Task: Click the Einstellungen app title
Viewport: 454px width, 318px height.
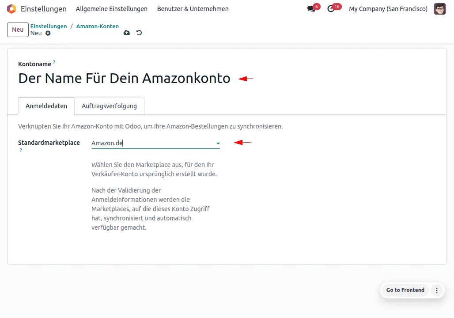Action: click(x=44, y=9)
